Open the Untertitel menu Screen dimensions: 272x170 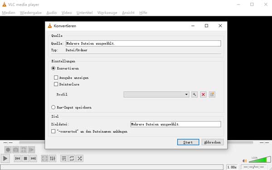(x=84, y=13)
